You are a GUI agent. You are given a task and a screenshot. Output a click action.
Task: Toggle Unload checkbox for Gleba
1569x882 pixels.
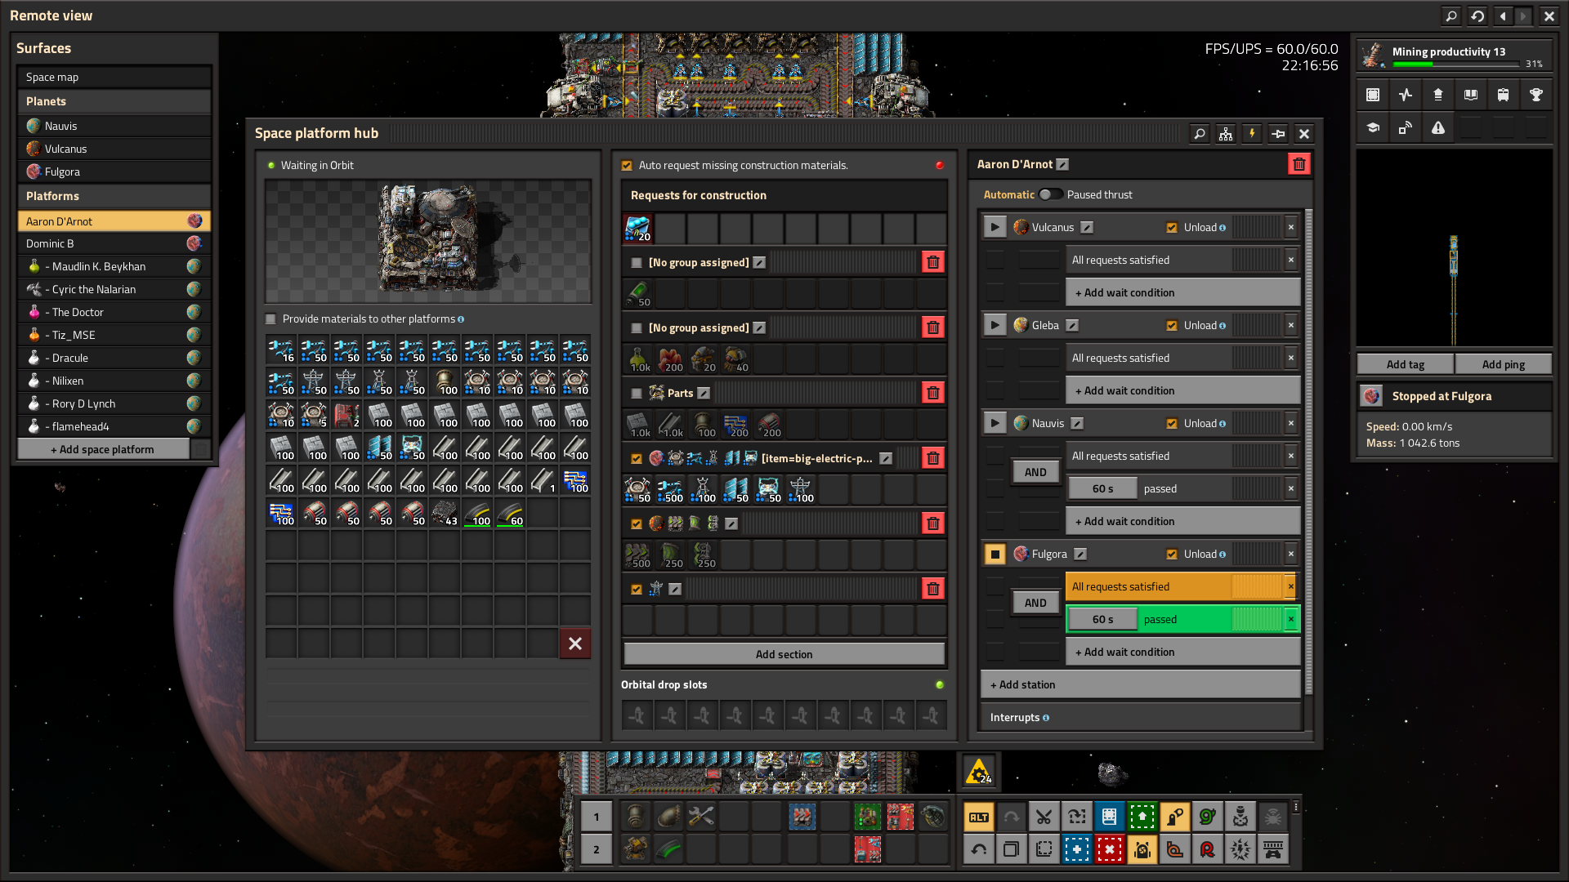(x=1172, y=325)
